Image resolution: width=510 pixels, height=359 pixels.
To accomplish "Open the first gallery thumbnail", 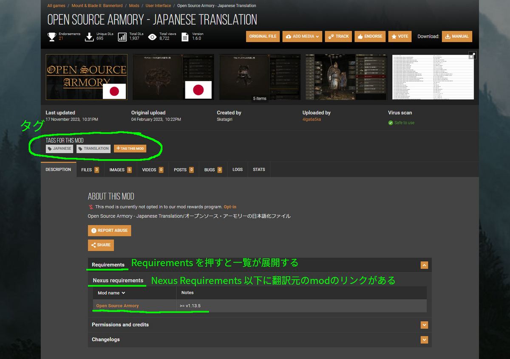I will point(86,77).
